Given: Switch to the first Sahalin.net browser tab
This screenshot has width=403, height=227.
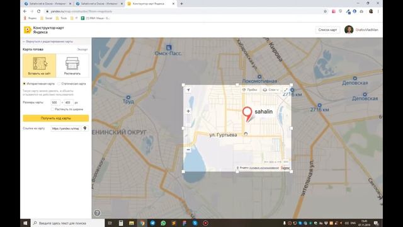Looking at the screenshot, I should pyautogui.click(x=48, y=4).
